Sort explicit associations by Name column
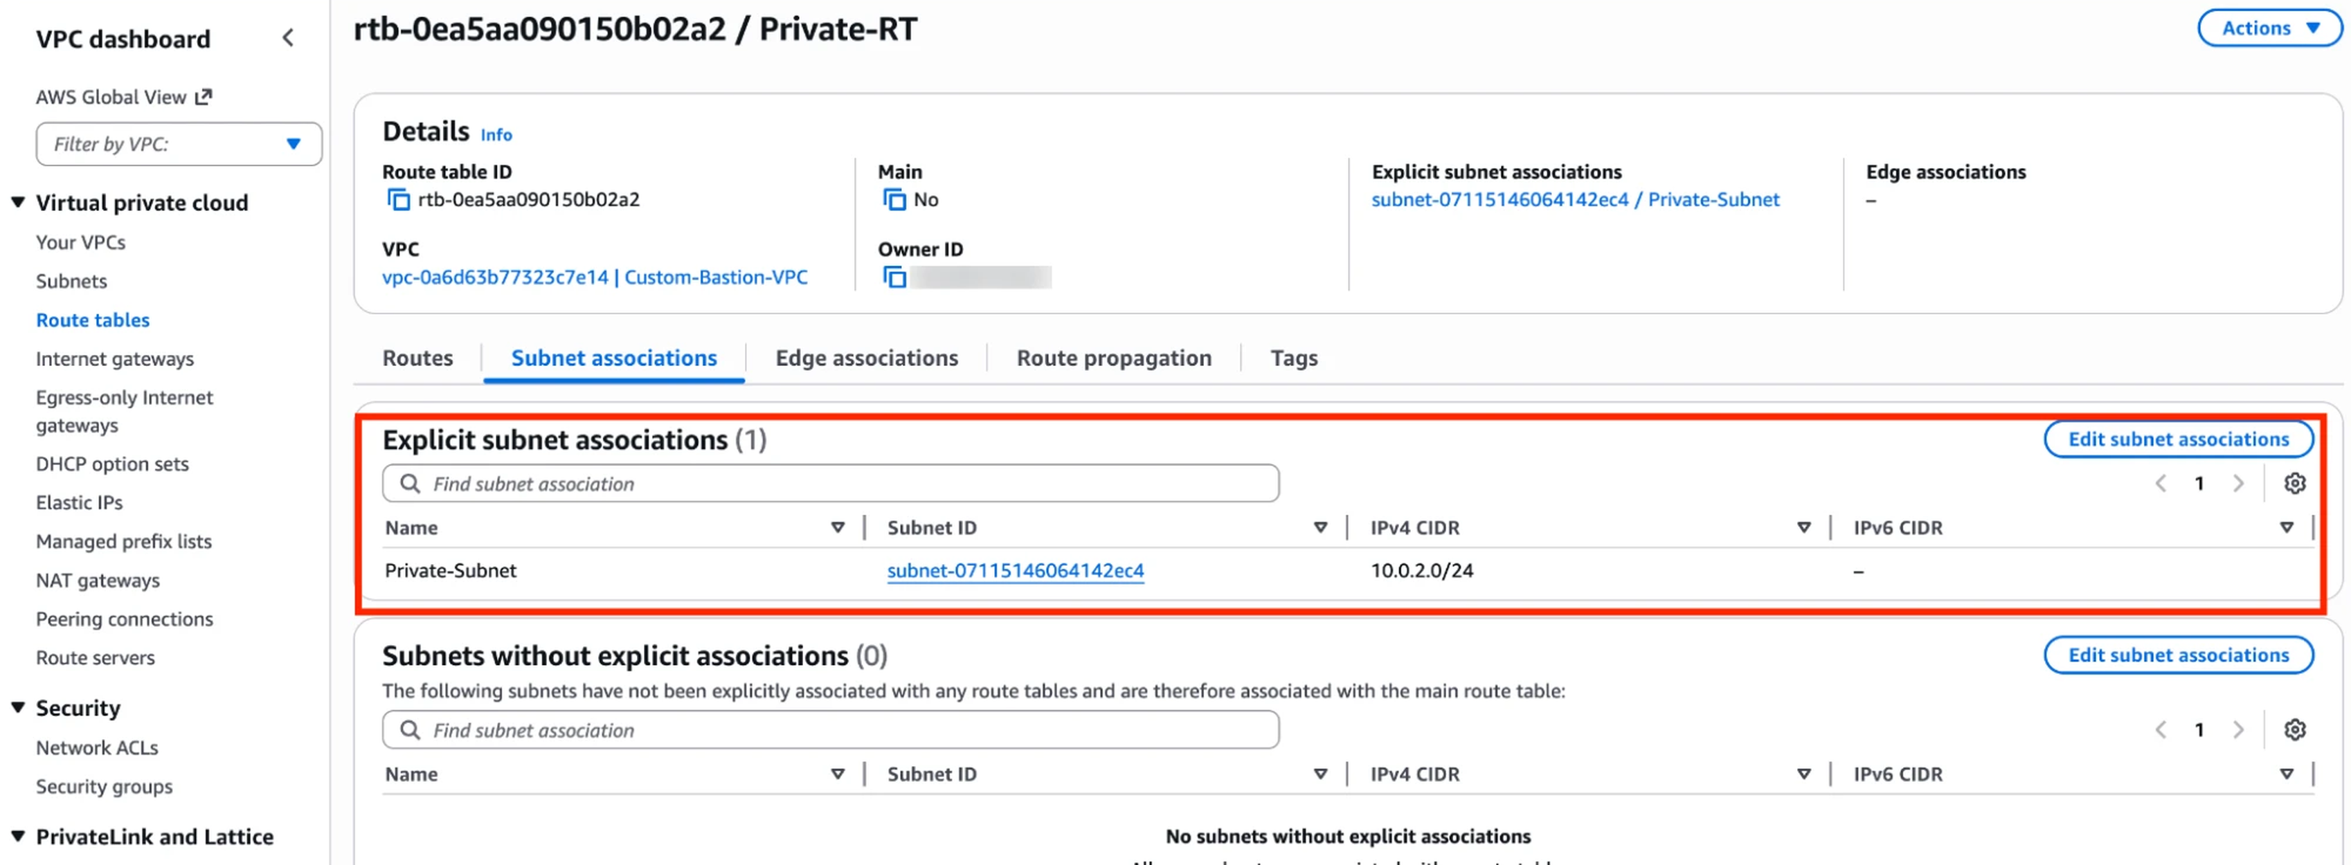 point(837,527)
